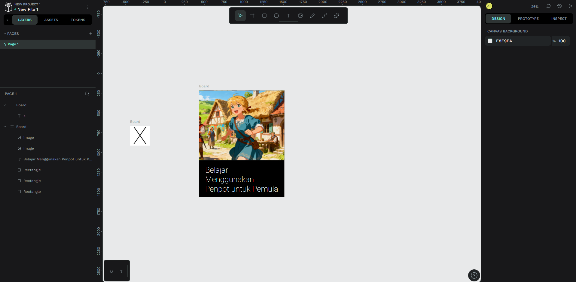The image size is (576, 282).
Task: Select the Ellipse tool
Action: click(276, 16)
